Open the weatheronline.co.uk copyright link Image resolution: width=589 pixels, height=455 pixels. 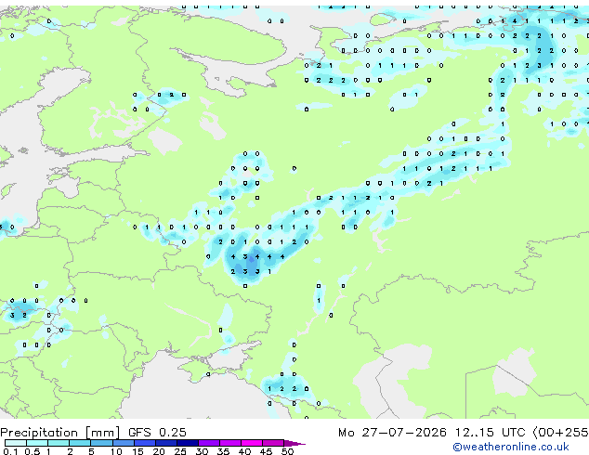pos(511,447)
